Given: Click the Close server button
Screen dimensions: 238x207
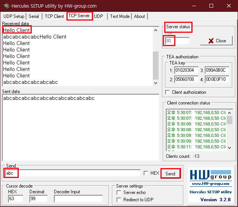Looking at the screenshot, I should pyautogui.click(x=216, y=41).
